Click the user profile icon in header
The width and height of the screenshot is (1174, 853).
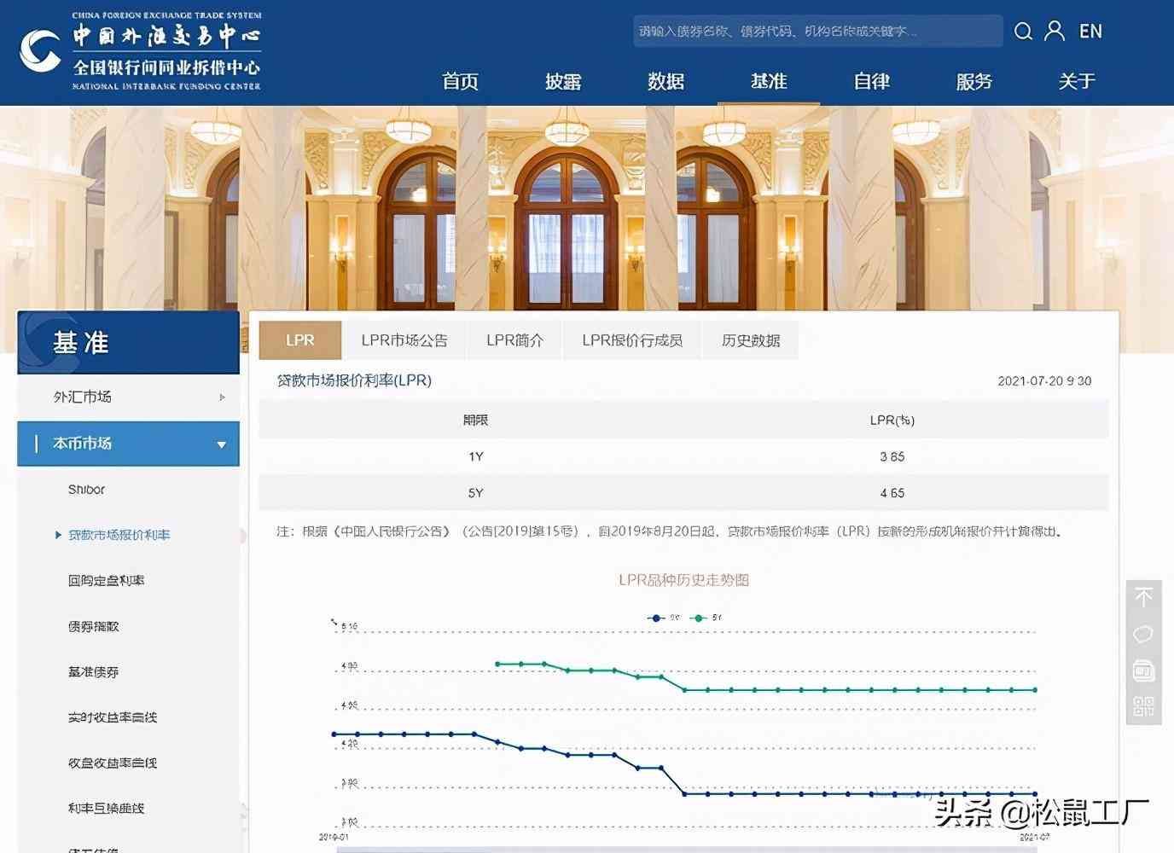click(x=1055, y=31)
